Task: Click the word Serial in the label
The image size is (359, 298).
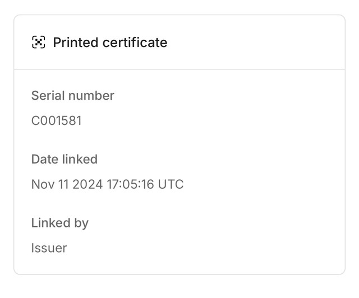Action: 48,95
